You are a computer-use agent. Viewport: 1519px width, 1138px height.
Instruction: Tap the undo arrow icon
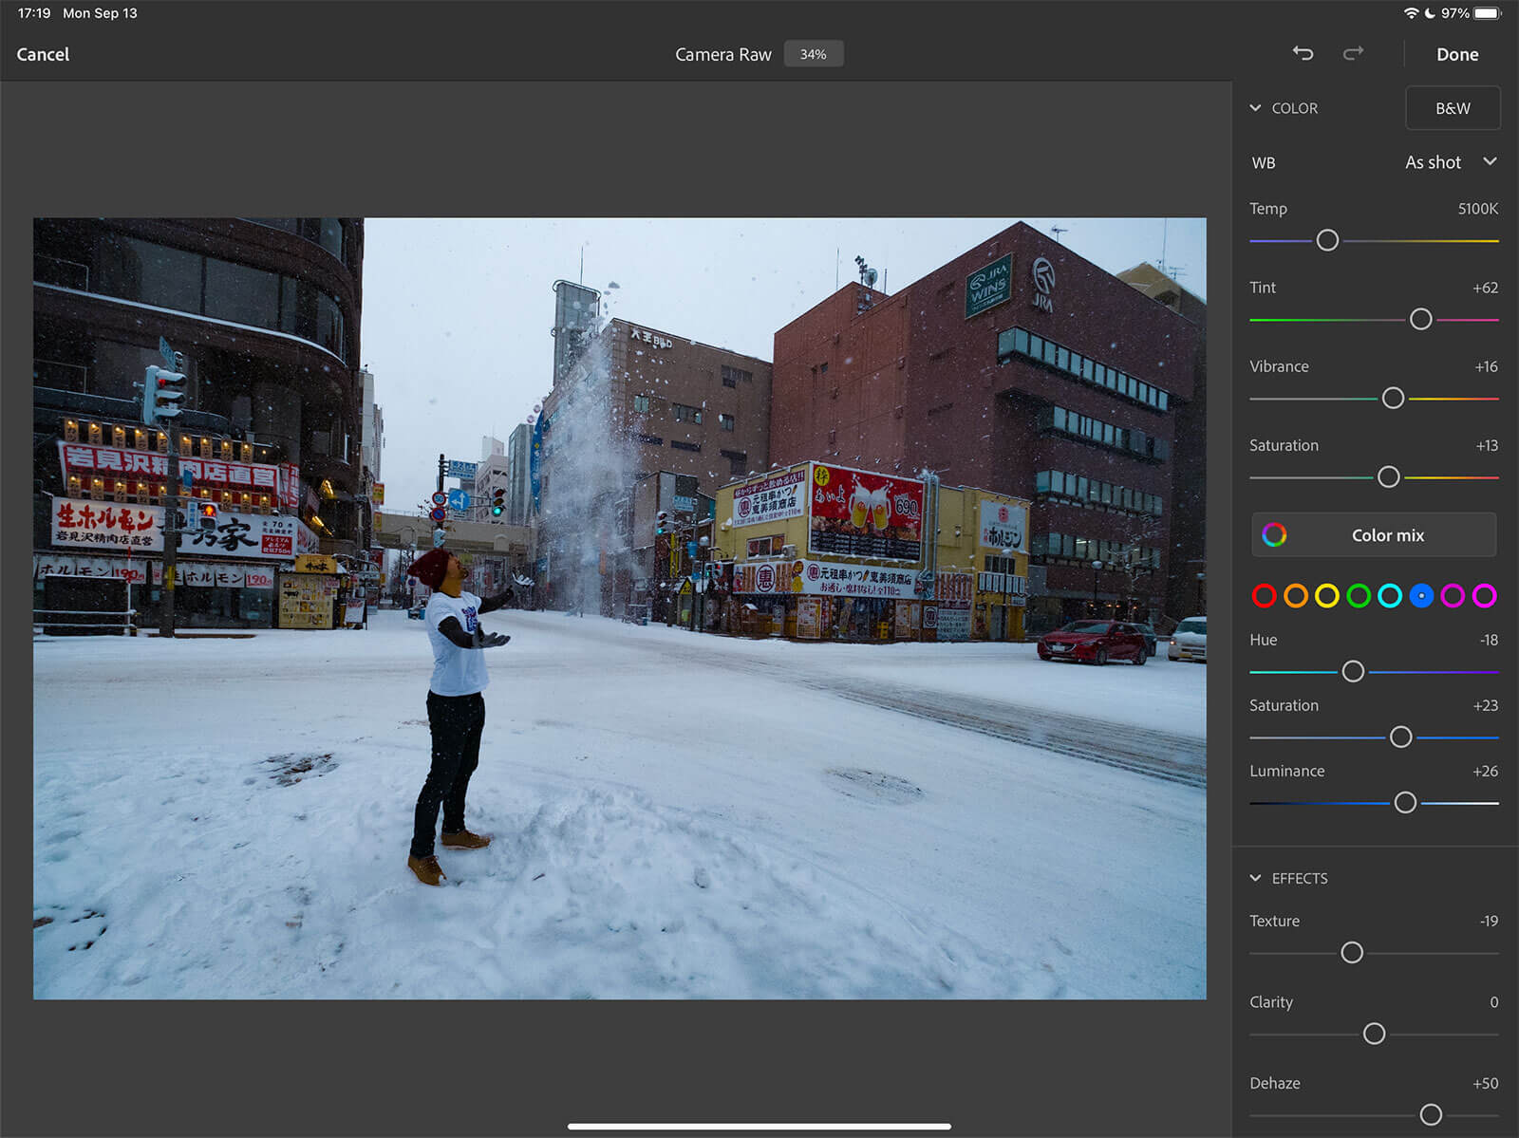point(1303,54)
